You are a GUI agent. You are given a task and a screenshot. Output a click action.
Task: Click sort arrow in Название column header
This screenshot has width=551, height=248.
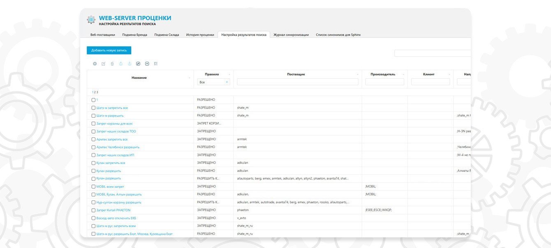pyautogui.click(x=190, y=78)
